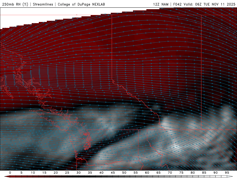The height and width of the screenshot is (178, 237).
Task: Click the '45' value on the legend
Action: coord(113,173)
